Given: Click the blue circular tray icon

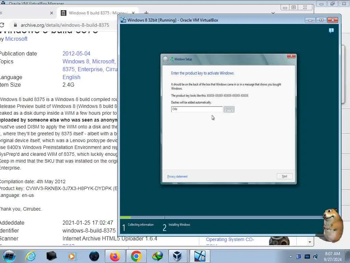Looking at the screenshot, I should pyautogui.click(x=315, y=256).
